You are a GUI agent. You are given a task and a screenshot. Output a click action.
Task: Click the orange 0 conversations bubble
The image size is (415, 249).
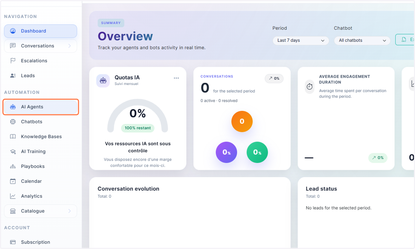click(x=242, y=121)
